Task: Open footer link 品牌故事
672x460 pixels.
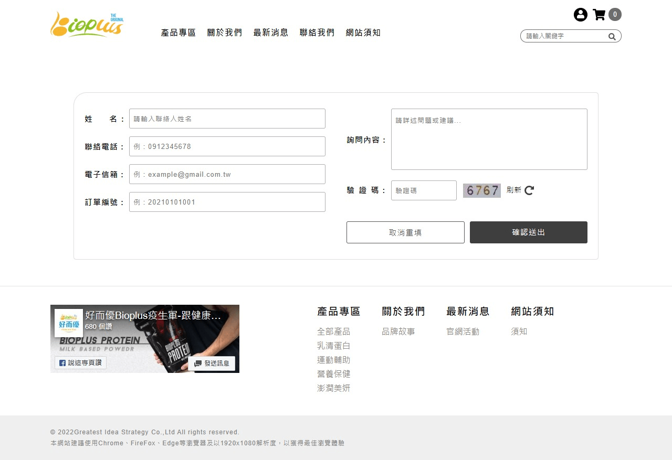Action: 398,331
